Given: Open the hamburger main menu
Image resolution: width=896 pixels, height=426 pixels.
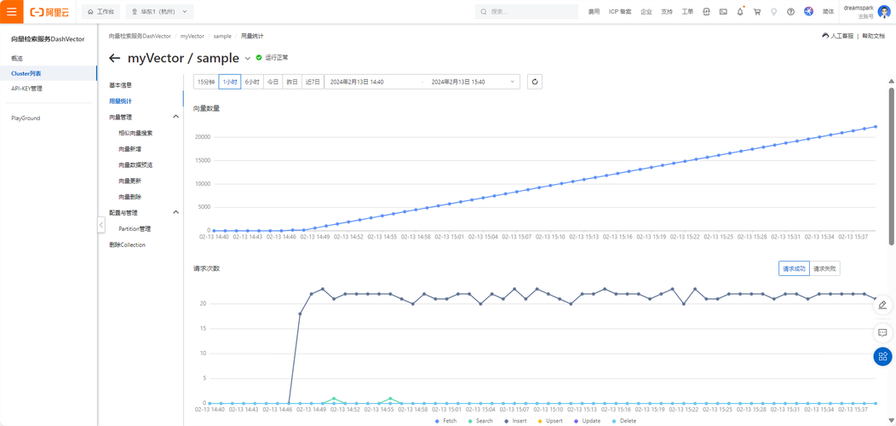Looking at the screenshot, I should click(11, 11).
